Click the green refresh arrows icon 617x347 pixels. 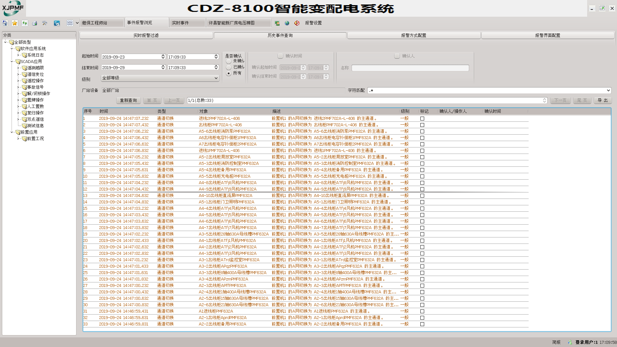pyautogui.click(x=25, y=23)
